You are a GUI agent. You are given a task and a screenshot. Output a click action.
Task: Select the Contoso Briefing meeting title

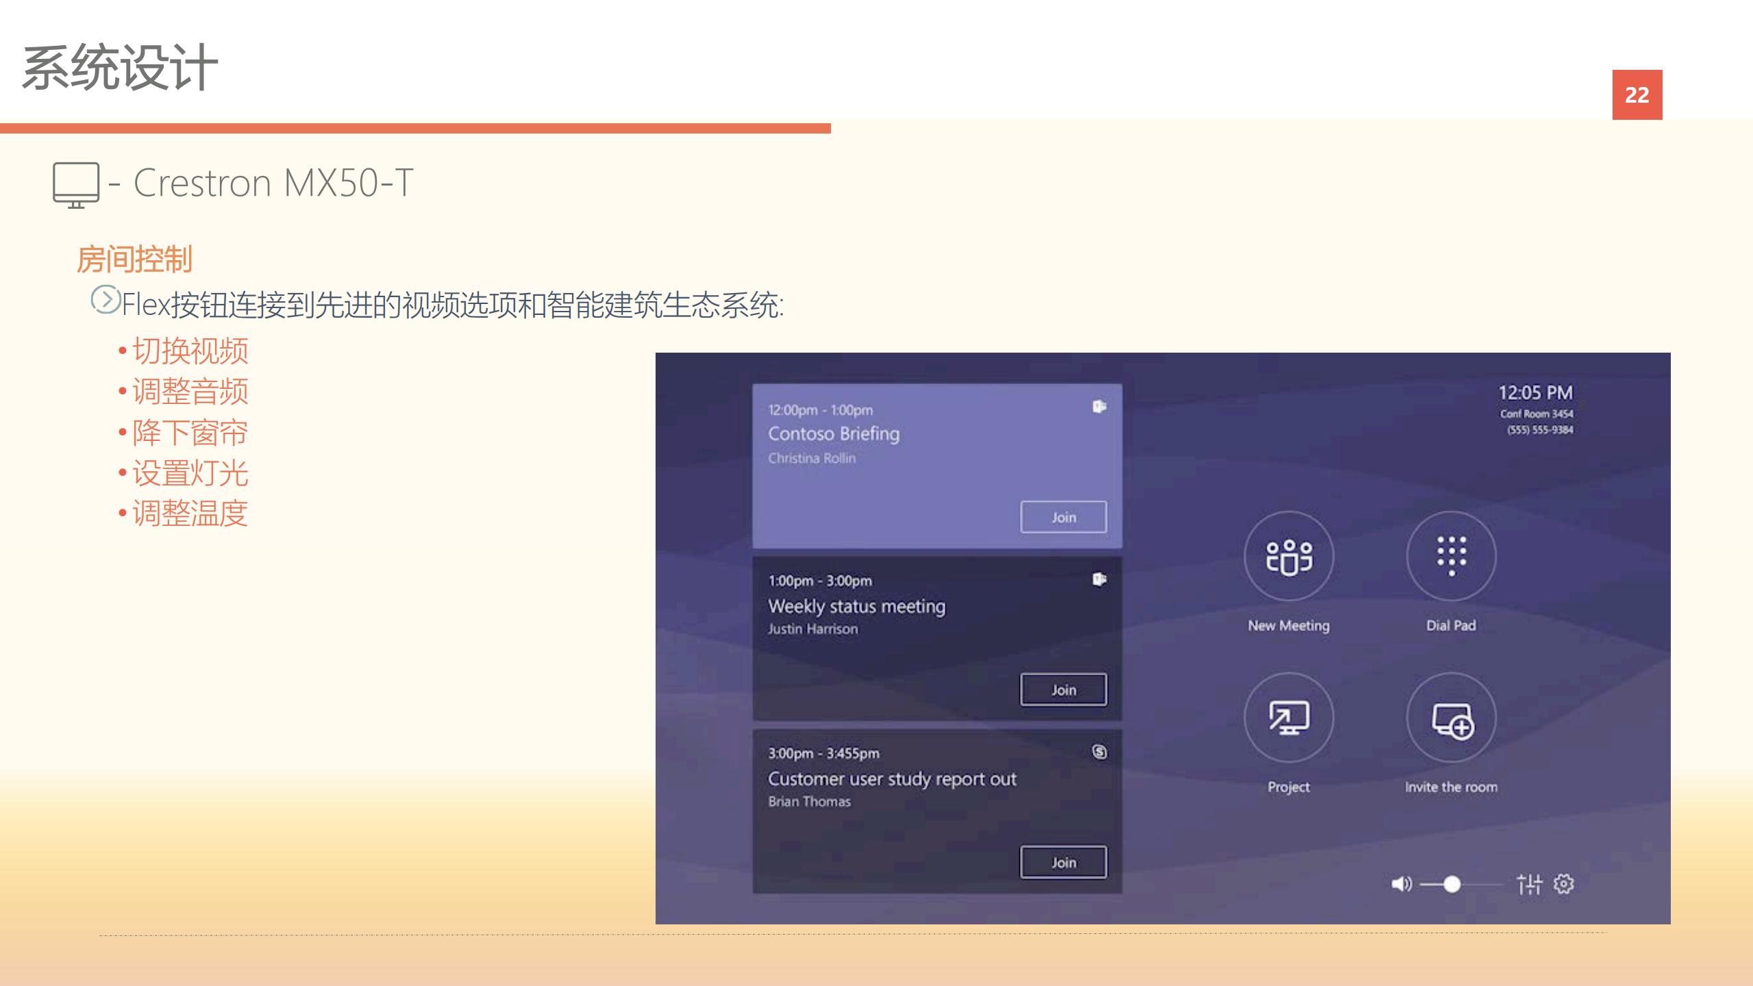click(834, 433)
